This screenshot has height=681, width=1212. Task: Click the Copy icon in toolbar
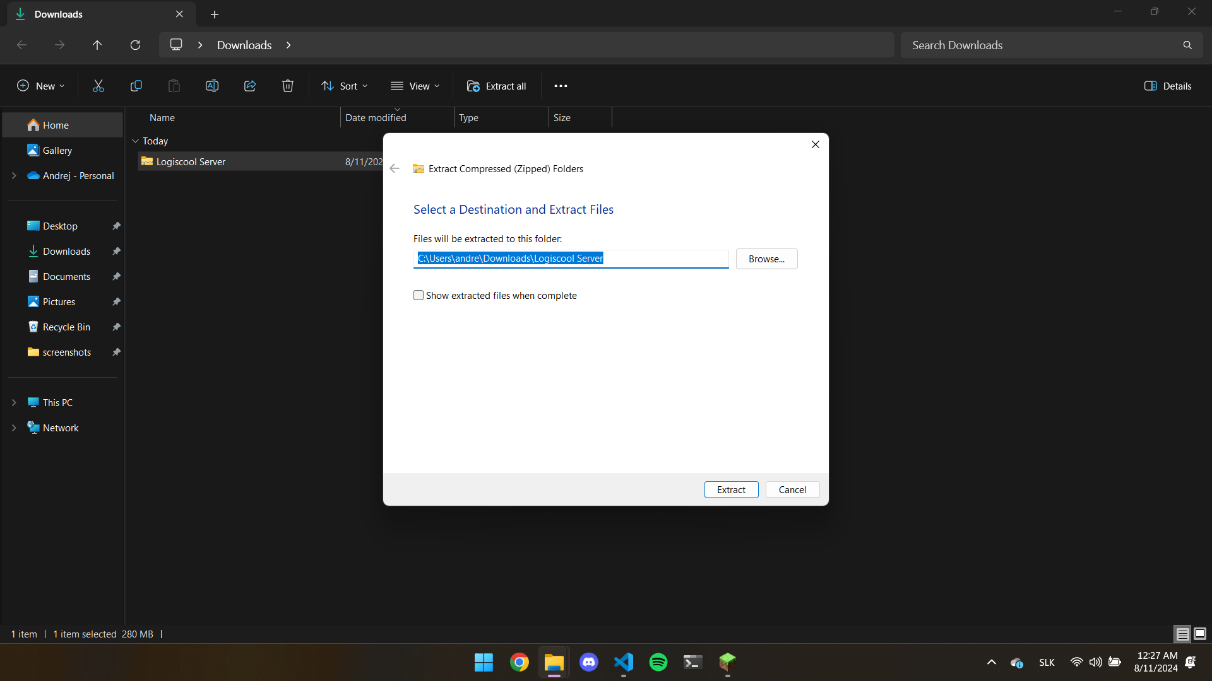click(136, 86)
